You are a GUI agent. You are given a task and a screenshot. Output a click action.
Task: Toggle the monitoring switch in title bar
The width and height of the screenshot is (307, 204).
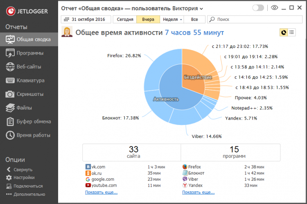[258, 8]
